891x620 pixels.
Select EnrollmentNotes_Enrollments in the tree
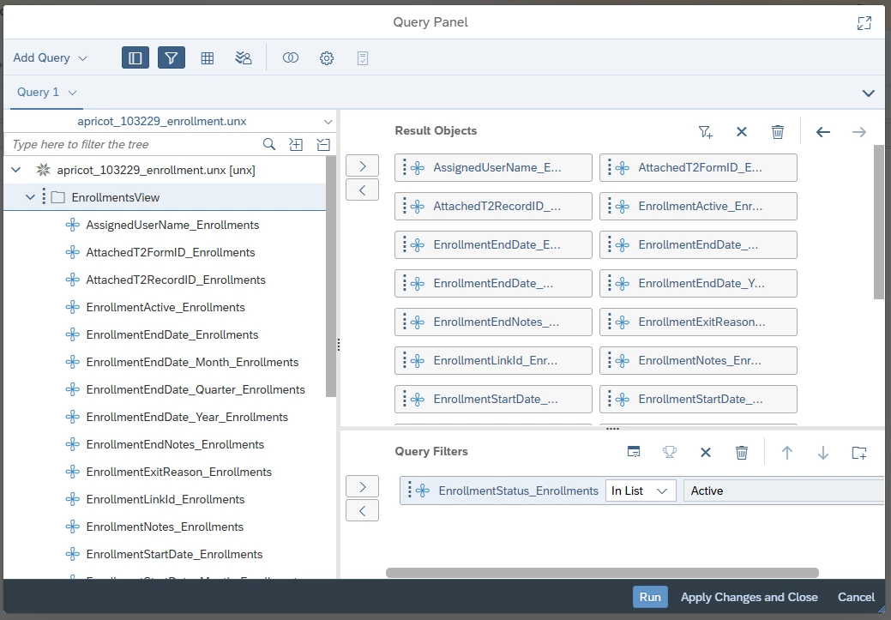point(165,527)
